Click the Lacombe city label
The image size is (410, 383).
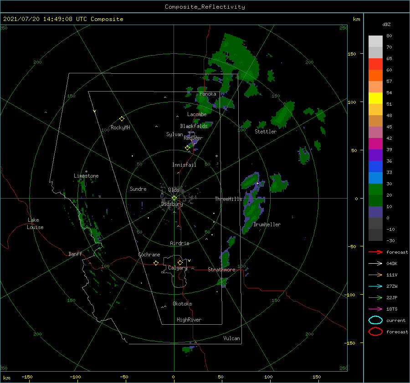(197, 114)
